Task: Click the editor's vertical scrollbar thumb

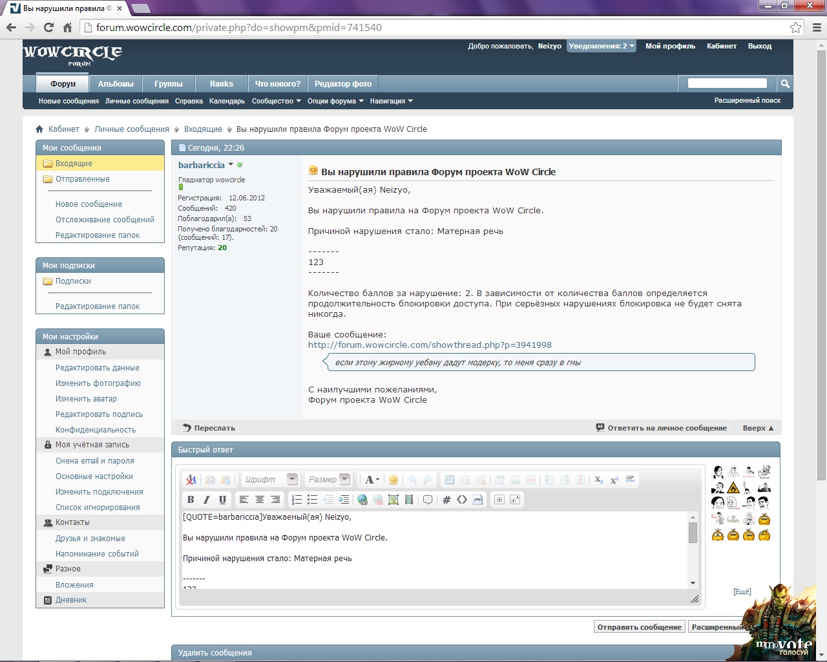Action: (x=693, y=533)
